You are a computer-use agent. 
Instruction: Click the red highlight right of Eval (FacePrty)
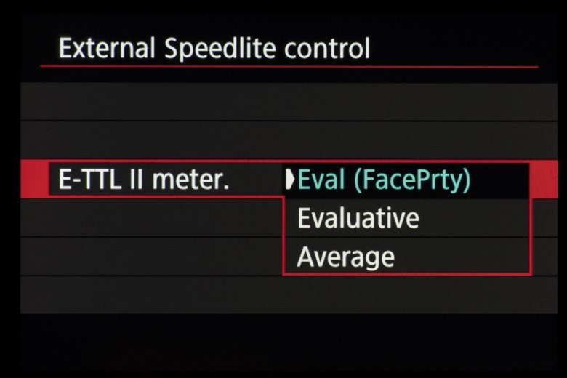click(x=539, y=179)
